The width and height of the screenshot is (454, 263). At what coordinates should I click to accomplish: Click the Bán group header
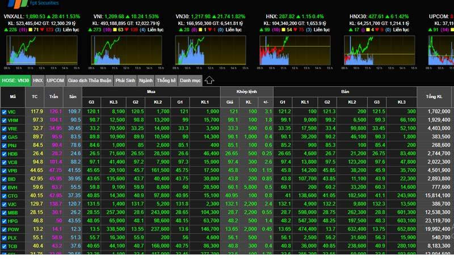[345, 92]
